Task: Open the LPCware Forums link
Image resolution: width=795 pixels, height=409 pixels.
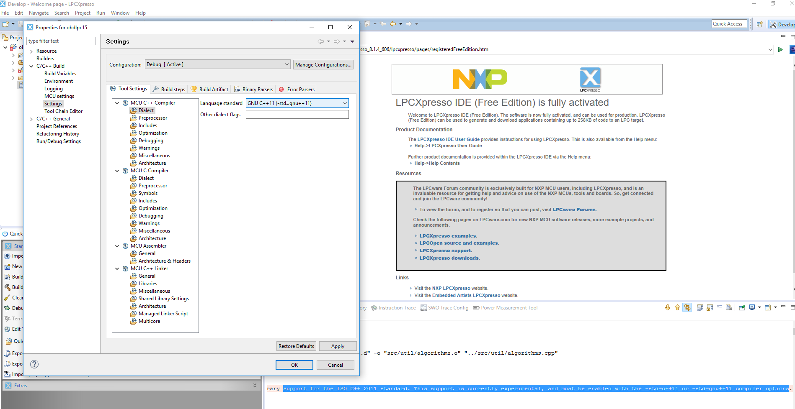Action: click(x=574, y=210)
